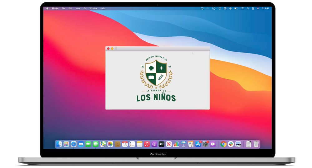Close the logo window with red button
This screenshot has height=168, width=312.
pyautogui.click(x=108, y=49)
